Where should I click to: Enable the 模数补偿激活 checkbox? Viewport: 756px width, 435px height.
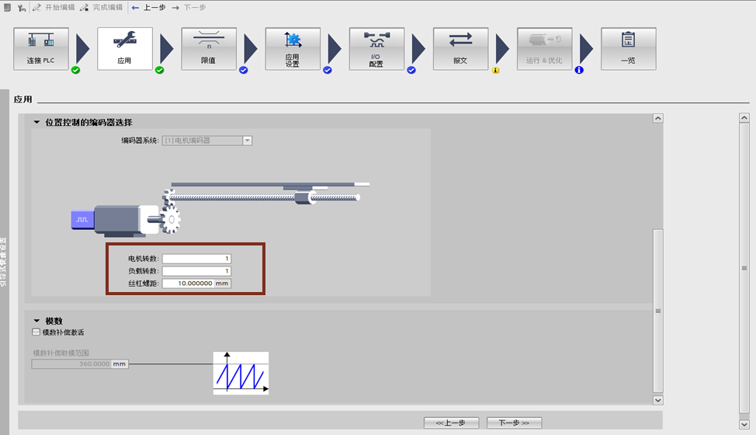click(x=36, y=332)
